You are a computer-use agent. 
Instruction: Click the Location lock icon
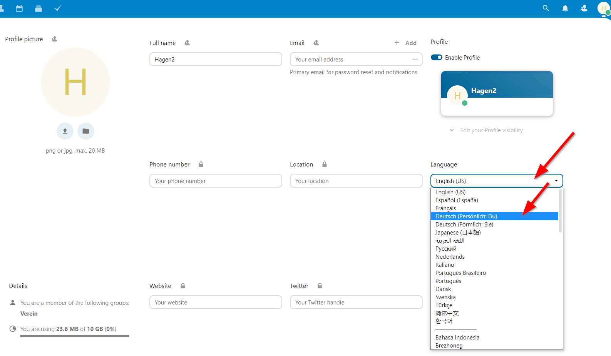[325, 164]
